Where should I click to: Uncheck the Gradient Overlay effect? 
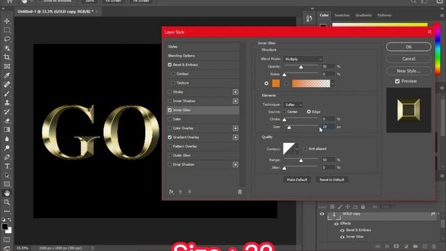click(x=170, y=137)
